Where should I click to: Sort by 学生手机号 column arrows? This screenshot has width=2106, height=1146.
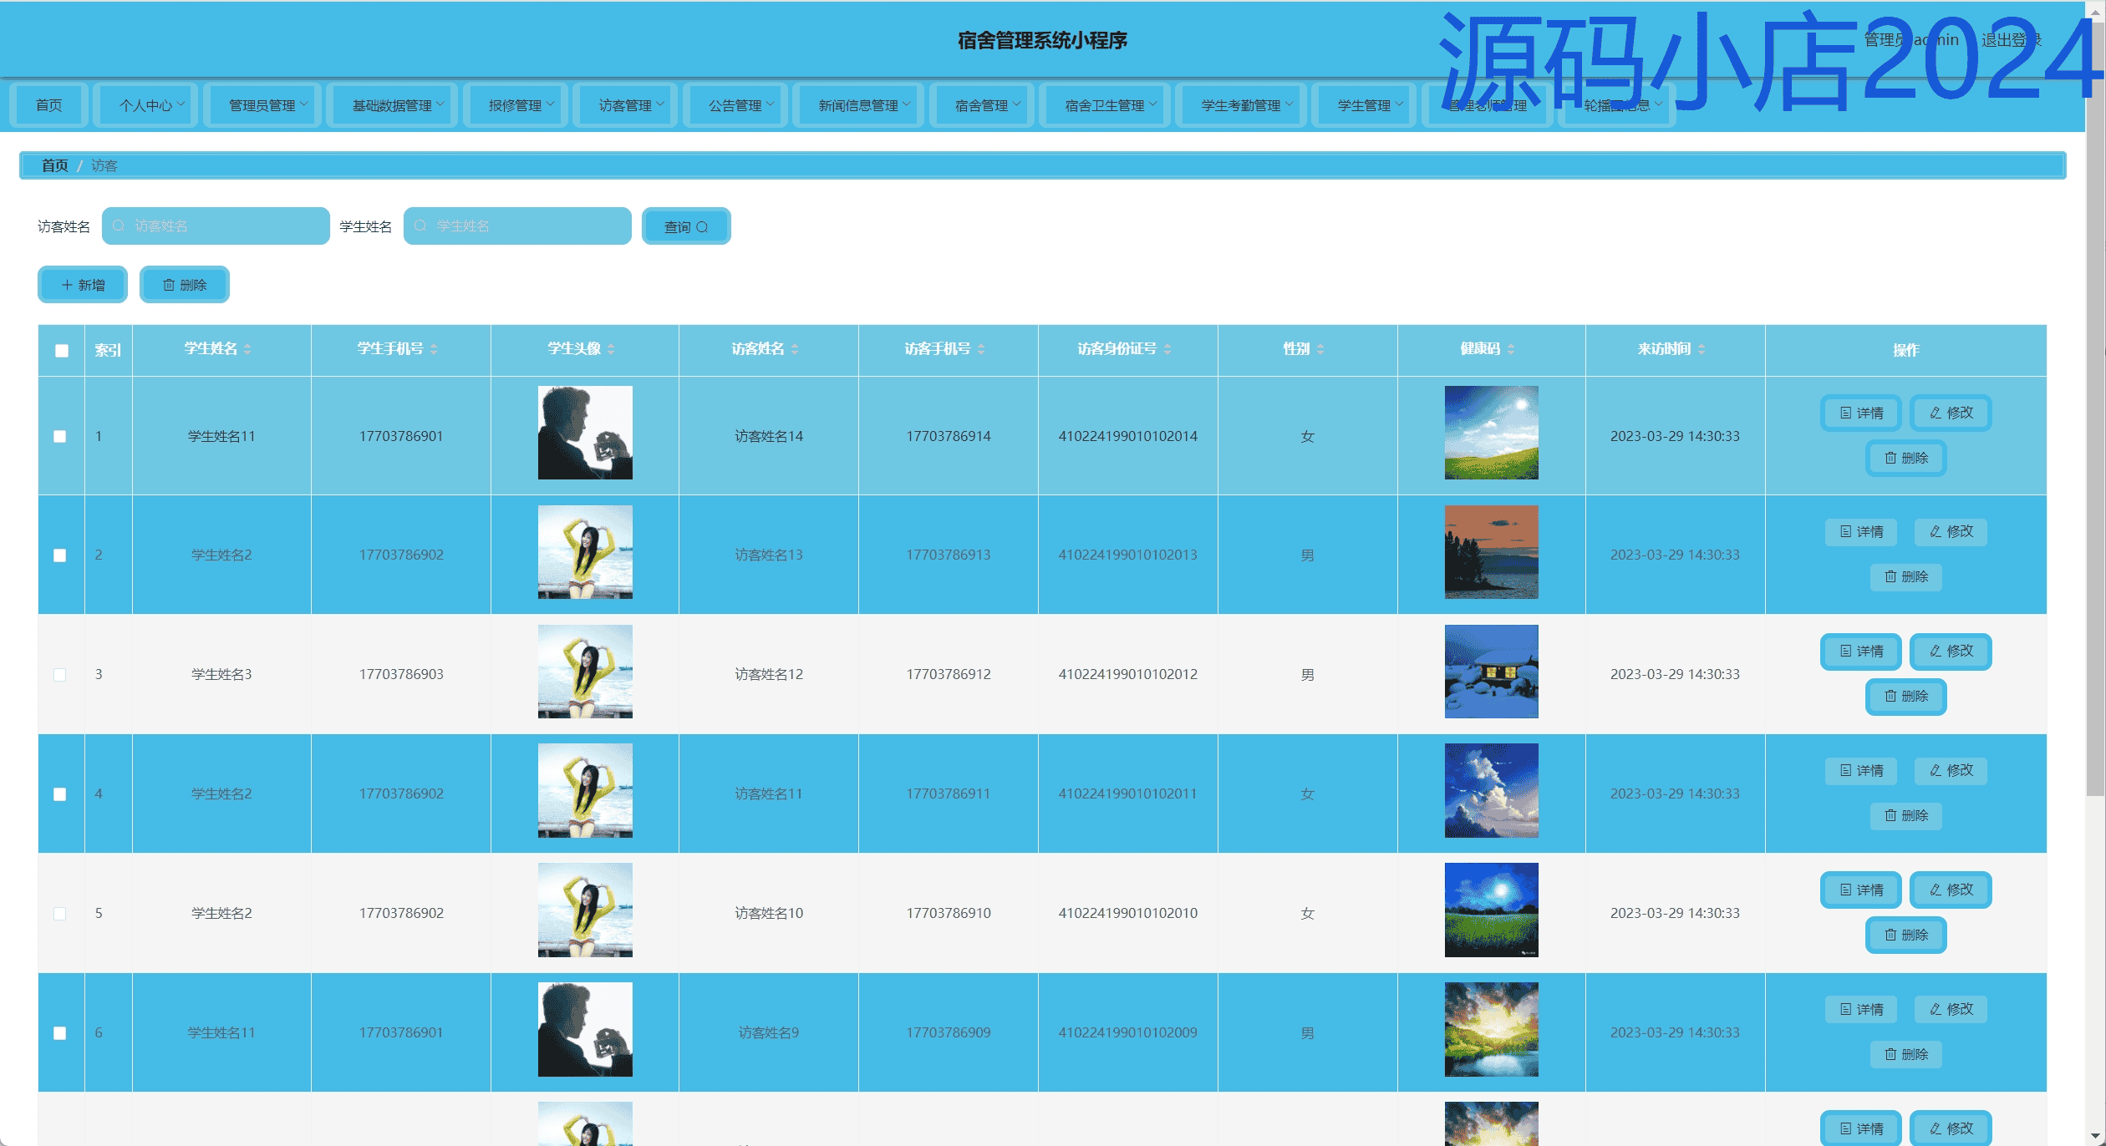pos(434,349)
